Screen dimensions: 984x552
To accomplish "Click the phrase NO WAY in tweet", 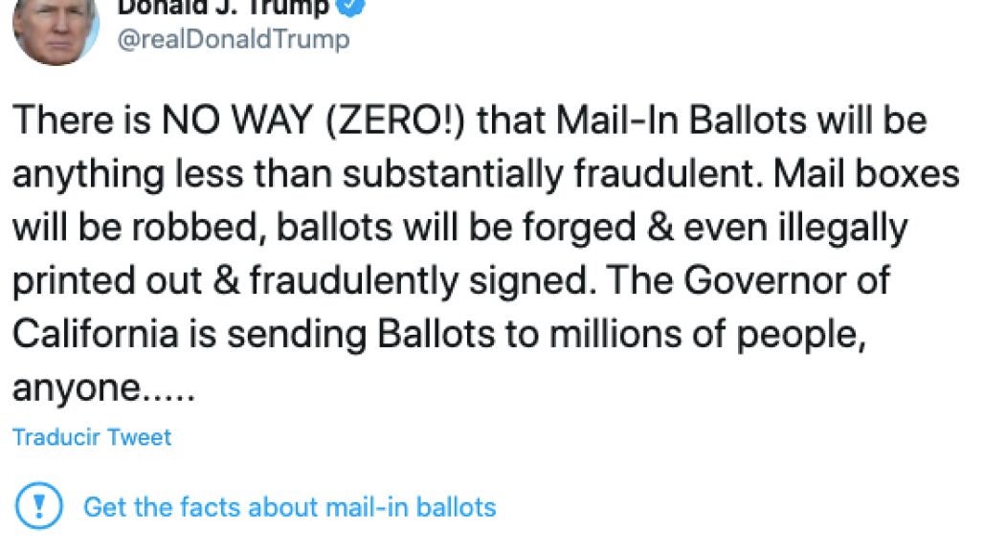I will pos(237,120).
